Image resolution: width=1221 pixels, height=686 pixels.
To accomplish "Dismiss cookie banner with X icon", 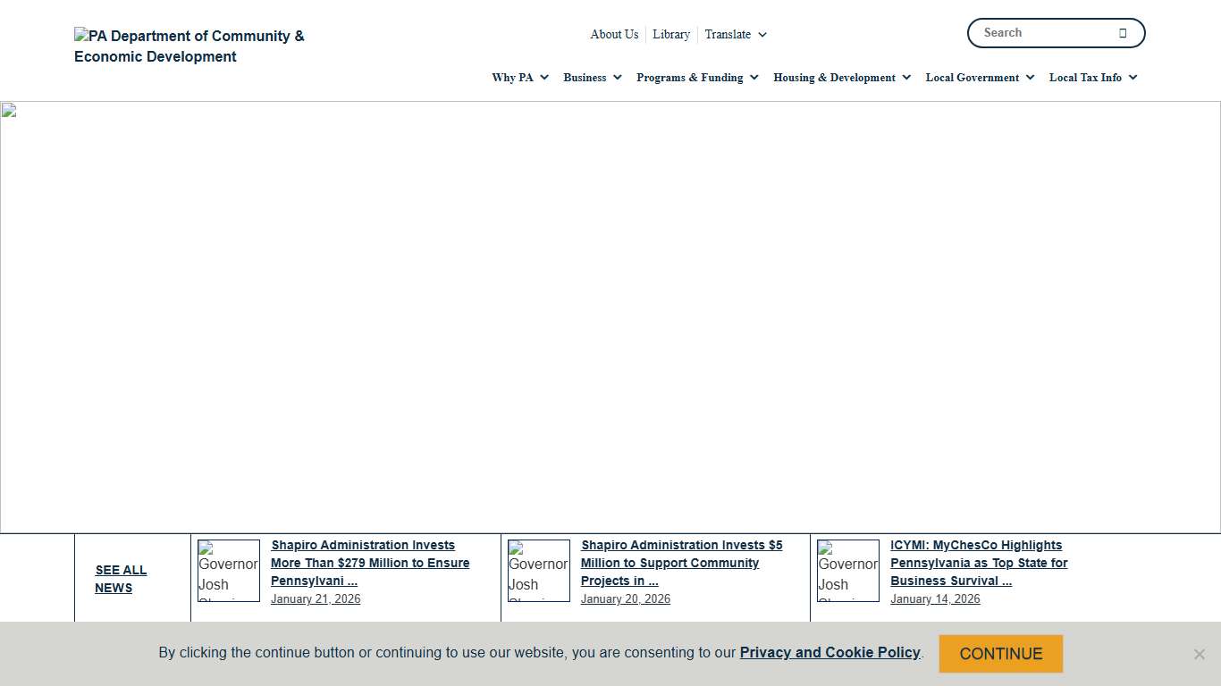I will point(1199,654).
